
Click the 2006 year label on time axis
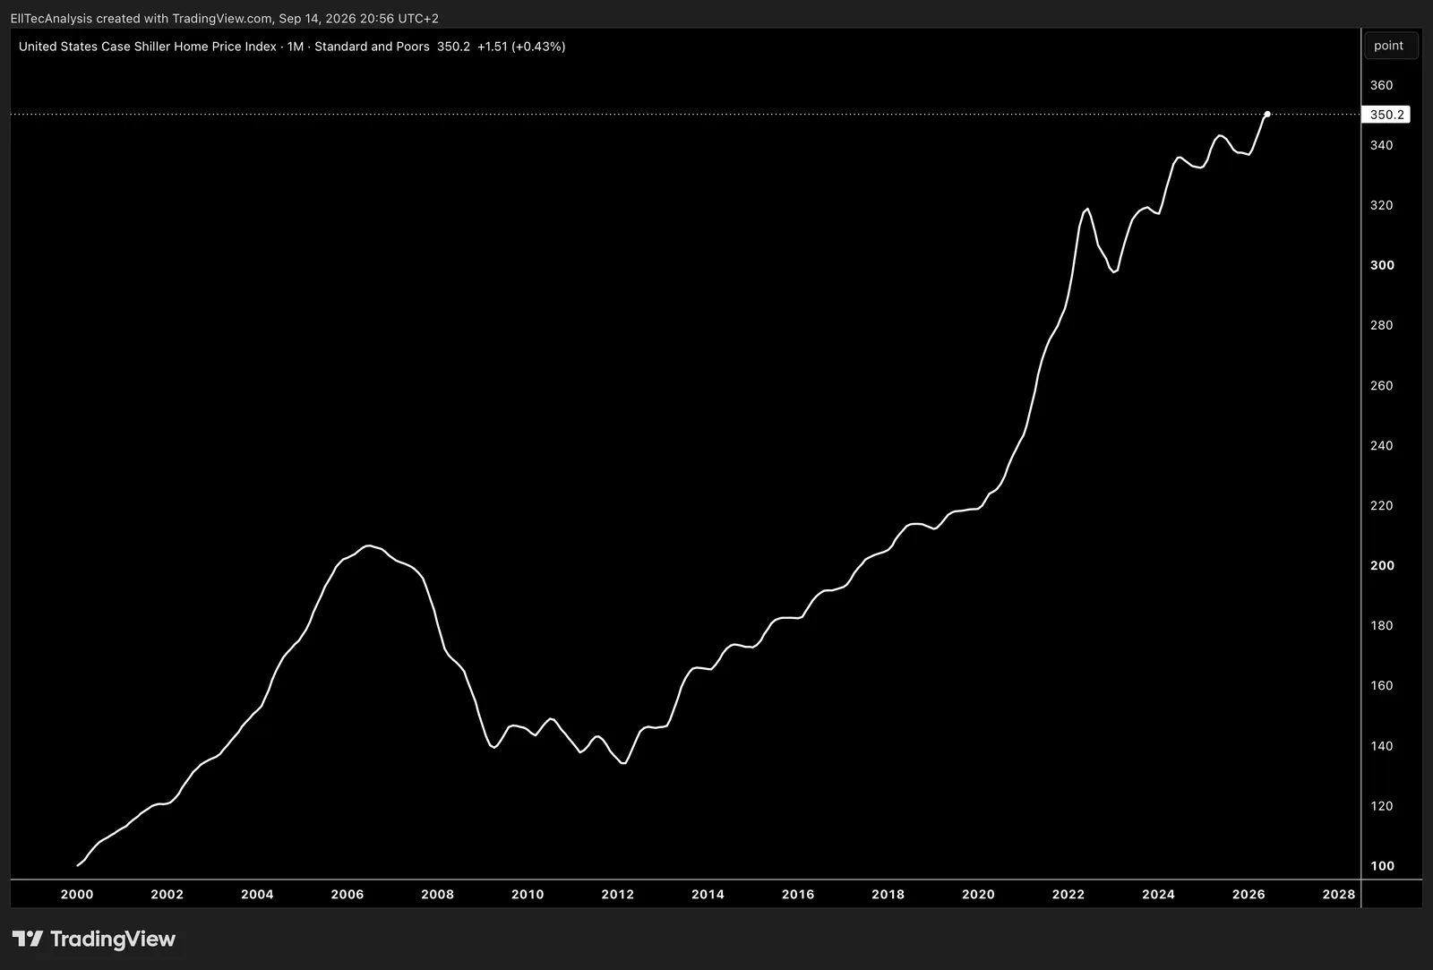tap(348, 894)
